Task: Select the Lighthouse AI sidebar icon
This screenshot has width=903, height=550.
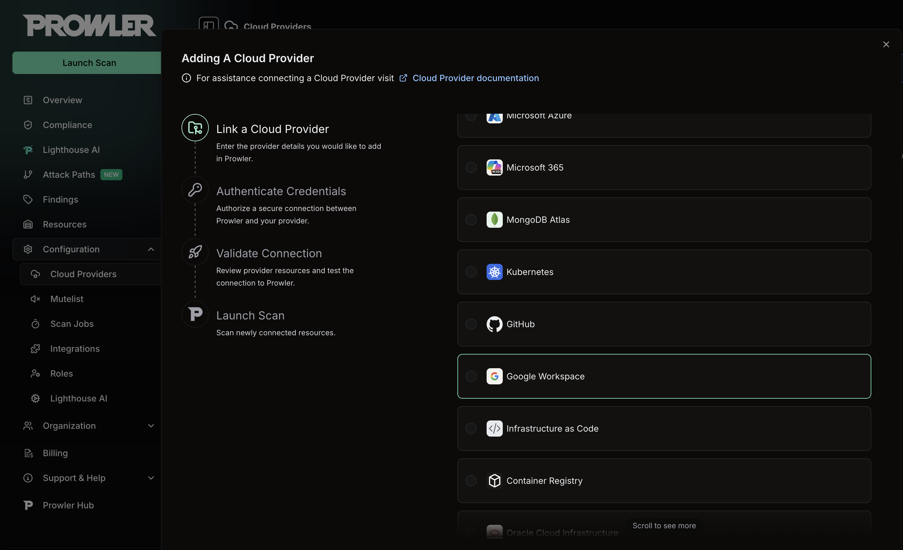Action: point(28,149)
